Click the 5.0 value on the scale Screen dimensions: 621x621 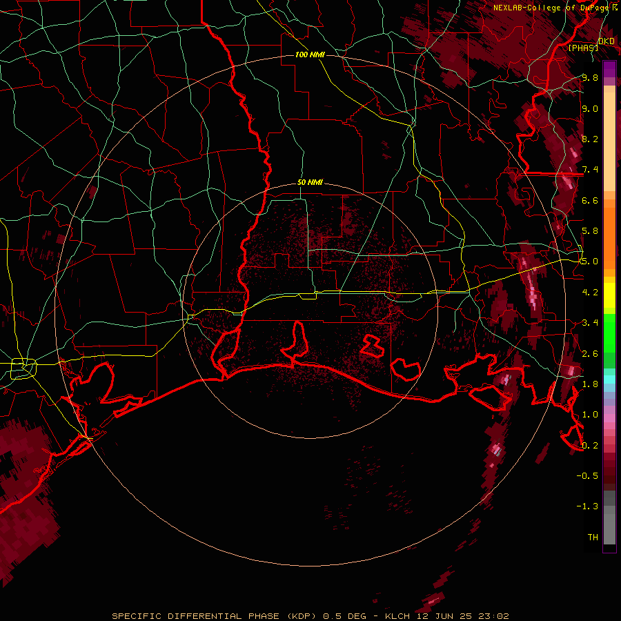590,262
